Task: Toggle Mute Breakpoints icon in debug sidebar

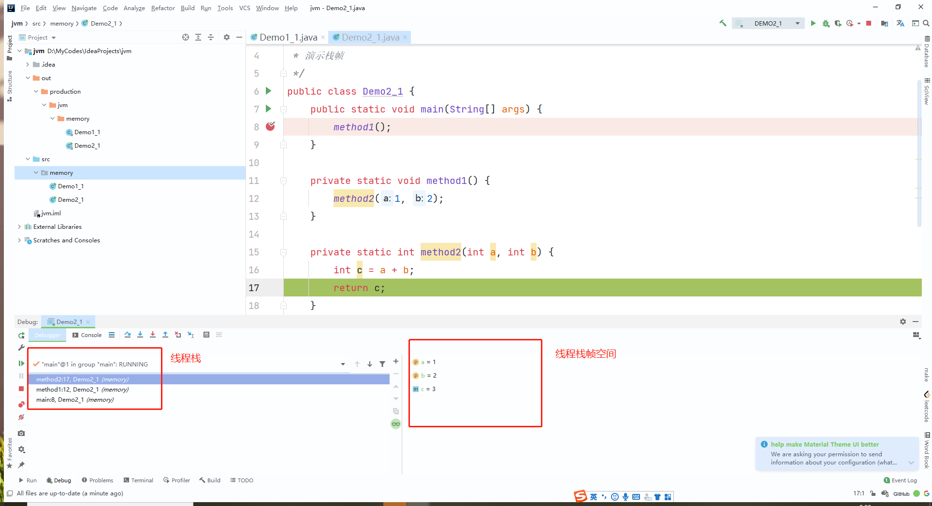Action: [21, 417]
